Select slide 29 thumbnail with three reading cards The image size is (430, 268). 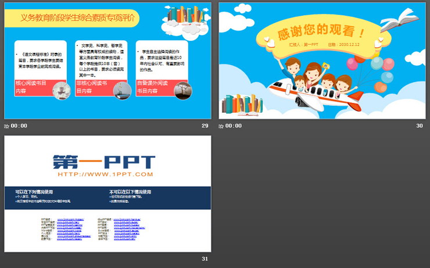click(107, 60)
